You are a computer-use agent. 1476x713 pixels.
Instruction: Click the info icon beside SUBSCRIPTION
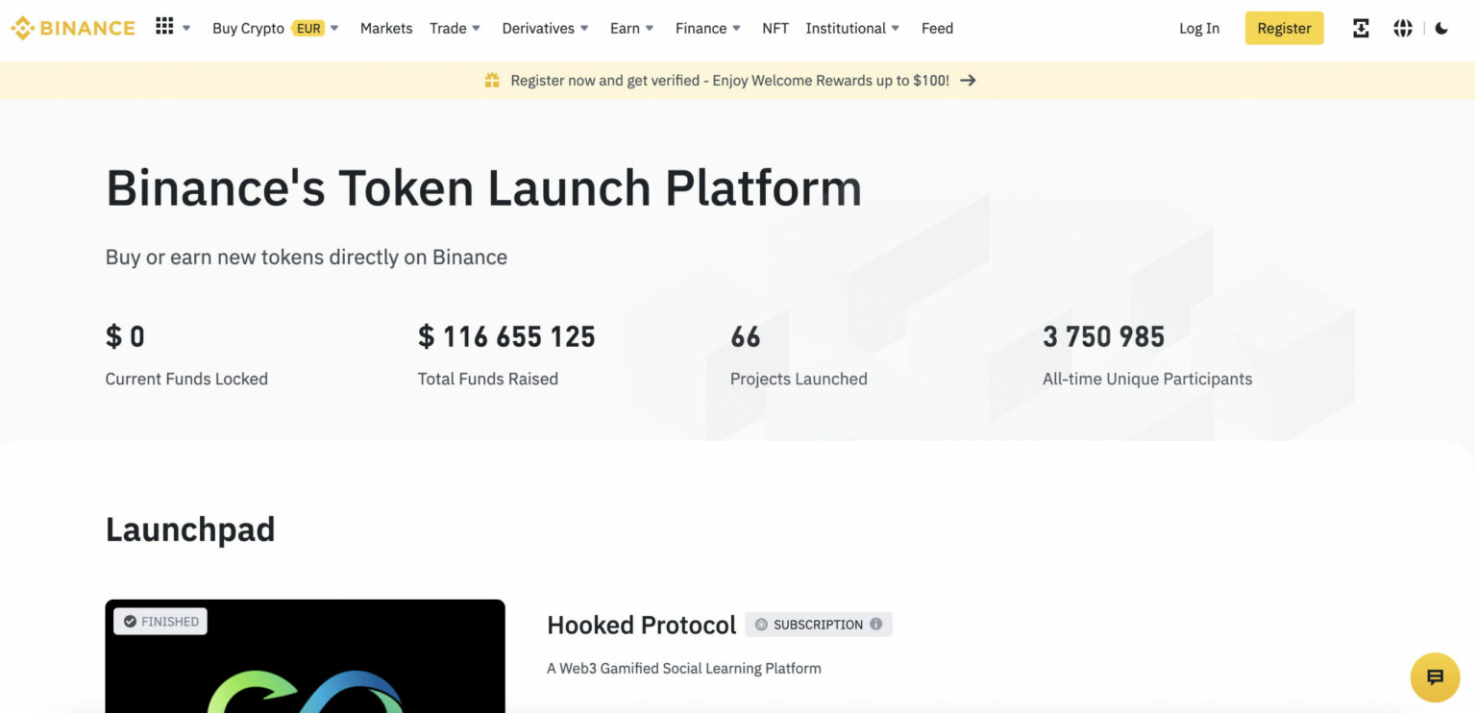point(875,624)
